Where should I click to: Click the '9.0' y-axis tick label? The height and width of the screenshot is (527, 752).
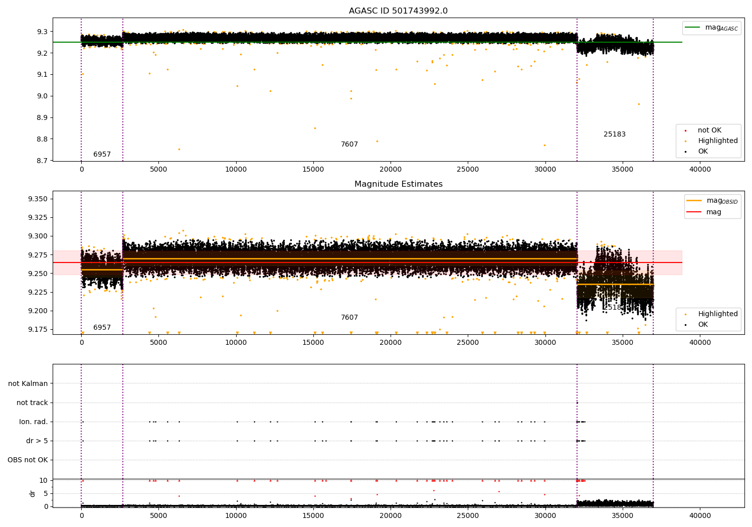(x=42, y=96)
